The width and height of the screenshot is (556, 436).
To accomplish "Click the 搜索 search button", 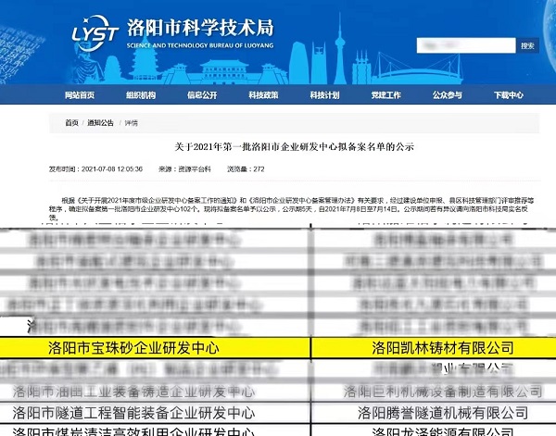I will pos(527,45).
